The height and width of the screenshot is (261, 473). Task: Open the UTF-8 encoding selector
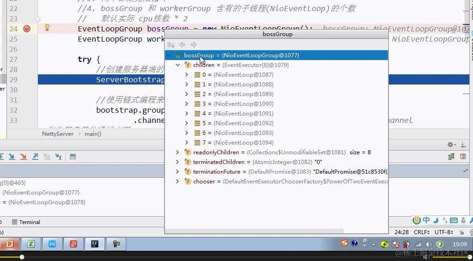tap(444, 232)
